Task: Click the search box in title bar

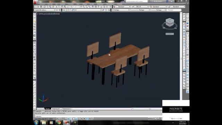Action: click(136, 1)
